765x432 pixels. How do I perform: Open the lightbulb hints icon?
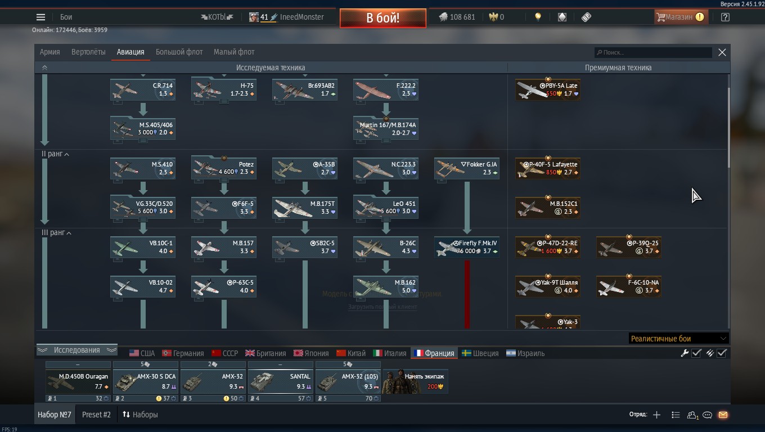[x=538, y=17]
